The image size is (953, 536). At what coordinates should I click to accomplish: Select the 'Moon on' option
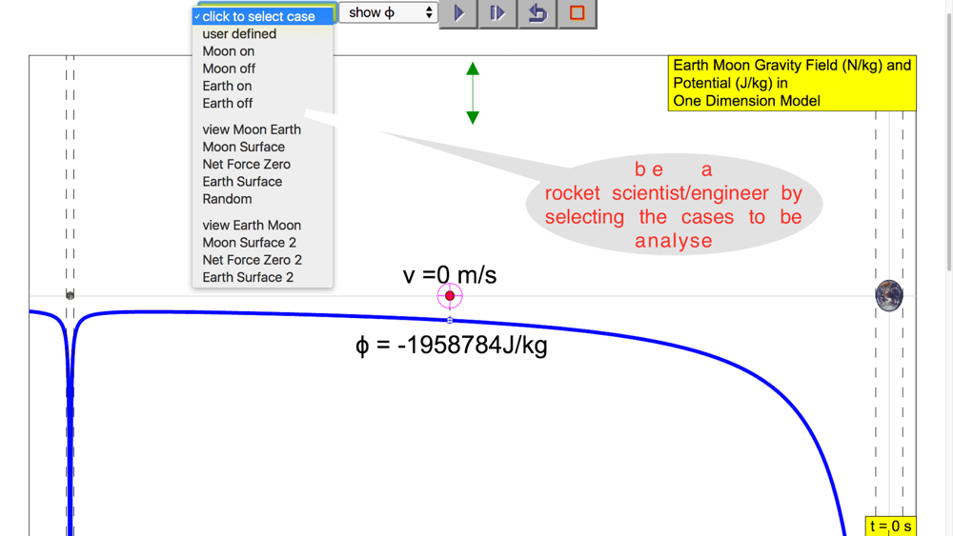(x=263, y=51)
